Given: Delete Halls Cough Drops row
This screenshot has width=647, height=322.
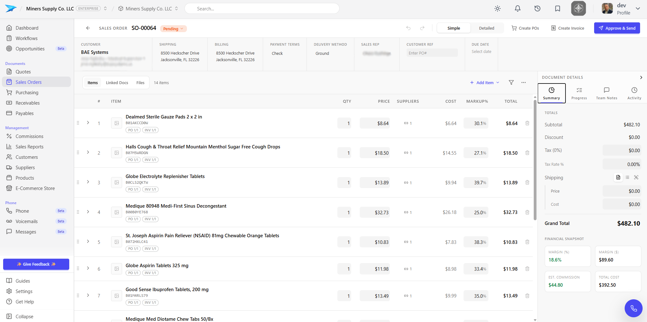Looking at the screenshot, I should [527, 153].
